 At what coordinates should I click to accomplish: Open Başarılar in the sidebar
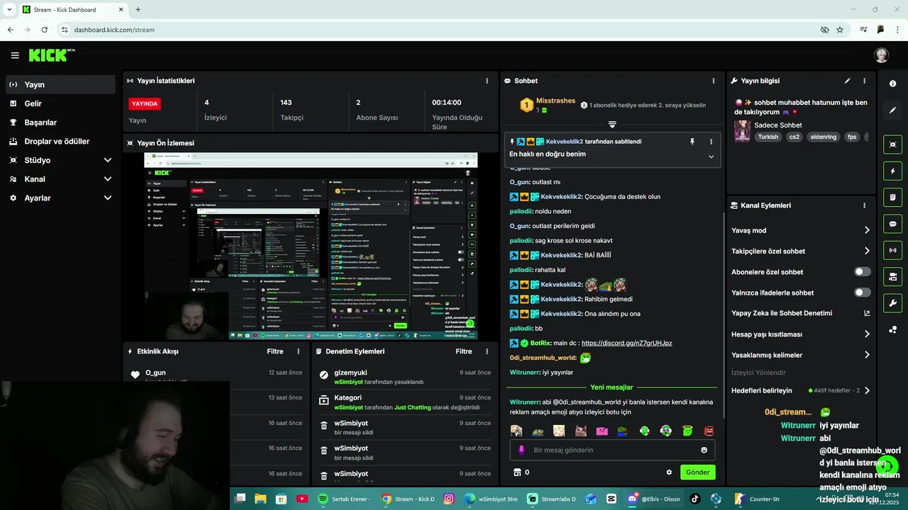[x=60, y=123]
